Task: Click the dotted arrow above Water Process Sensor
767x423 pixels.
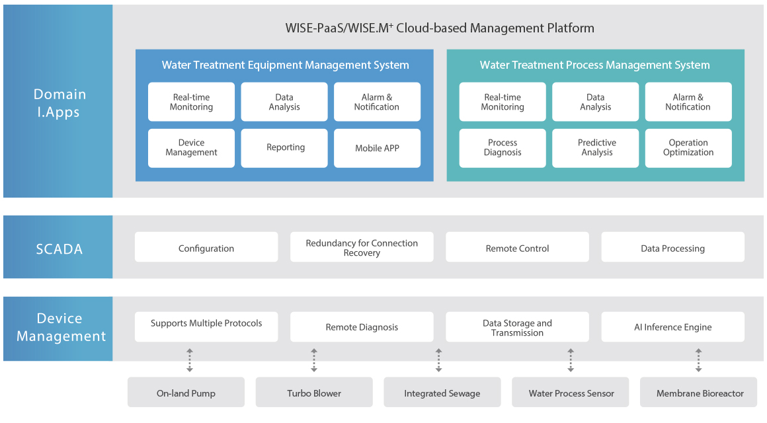Action: (x=571, y=360)
